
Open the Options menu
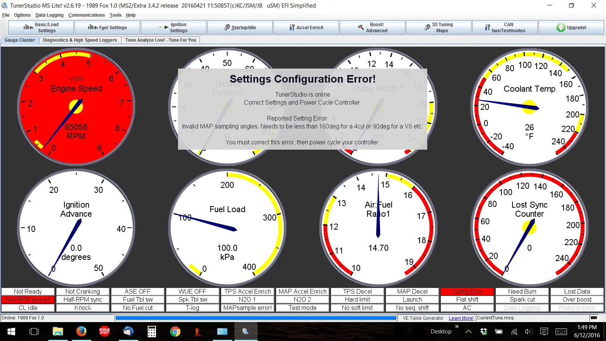click(22, 15)
